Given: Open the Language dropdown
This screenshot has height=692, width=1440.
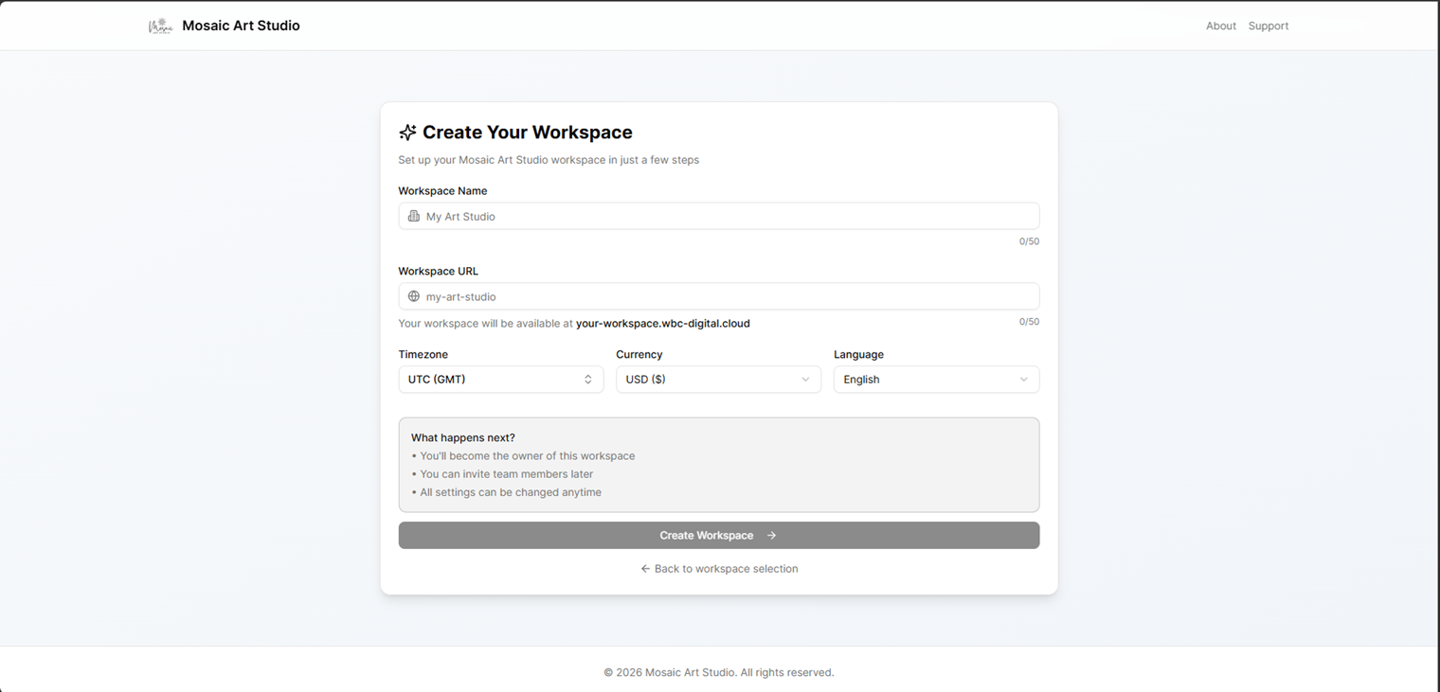Looking at the screenshot, I should point(936,379).
